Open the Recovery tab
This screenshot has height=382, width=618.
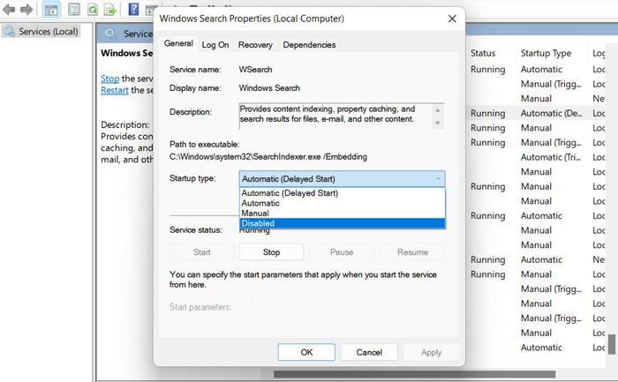point(255,45)
